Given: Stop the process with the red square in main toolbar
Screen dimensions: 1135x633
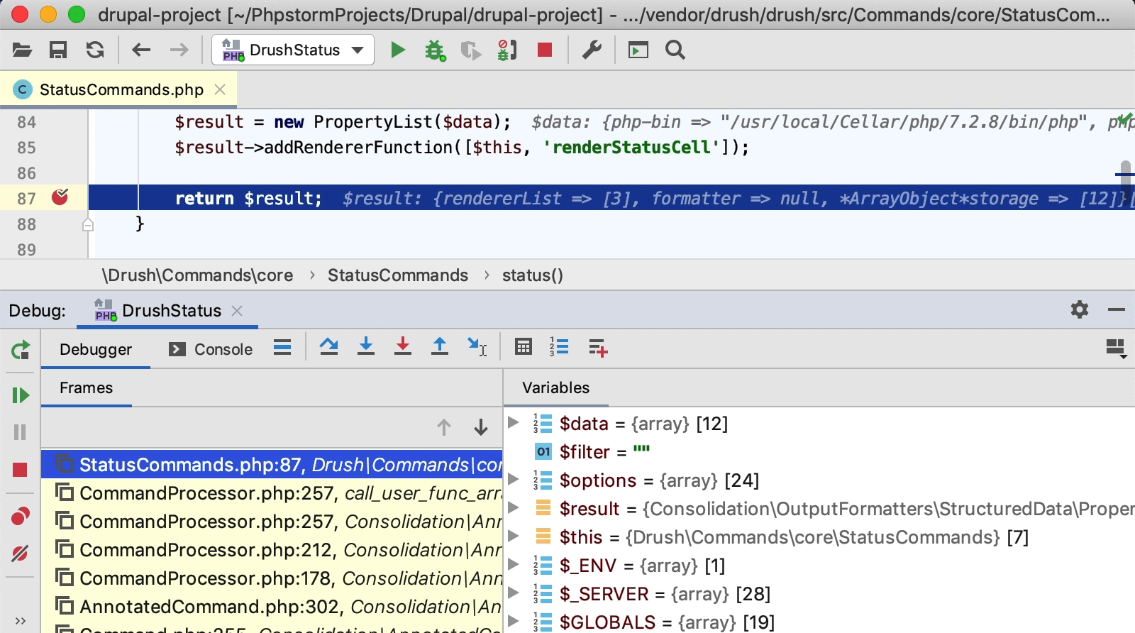Looking at the screenshot, I should [545, 50].
